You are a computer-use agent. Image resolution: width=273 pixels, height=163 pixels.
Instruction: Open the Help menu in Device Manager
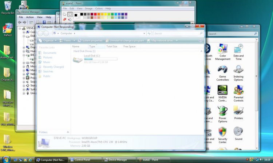tap(48, 17)
